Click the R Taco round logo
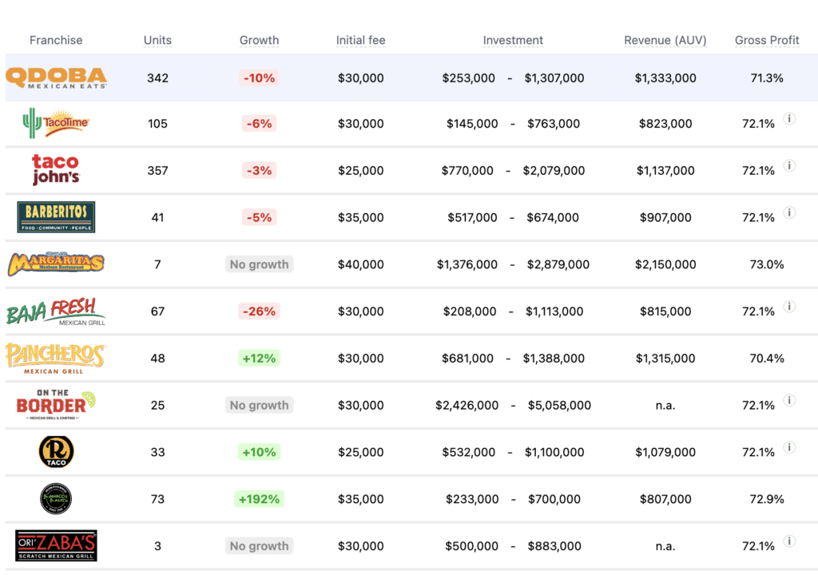Viewport: 818px width, 575px height. point(57,451)
